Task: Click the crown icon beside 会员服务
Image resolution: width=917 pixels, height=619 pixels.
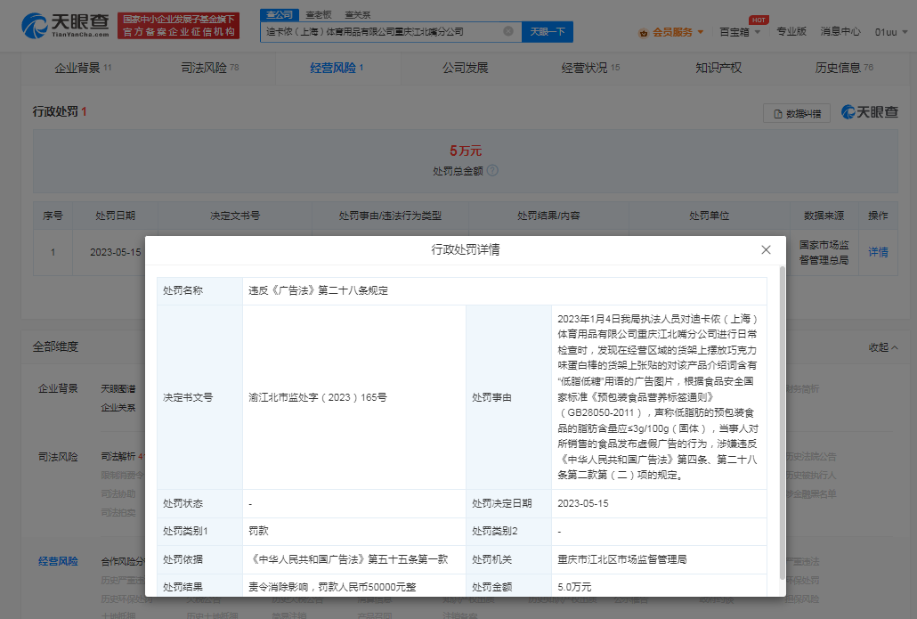Action: (x=645, y=31)
